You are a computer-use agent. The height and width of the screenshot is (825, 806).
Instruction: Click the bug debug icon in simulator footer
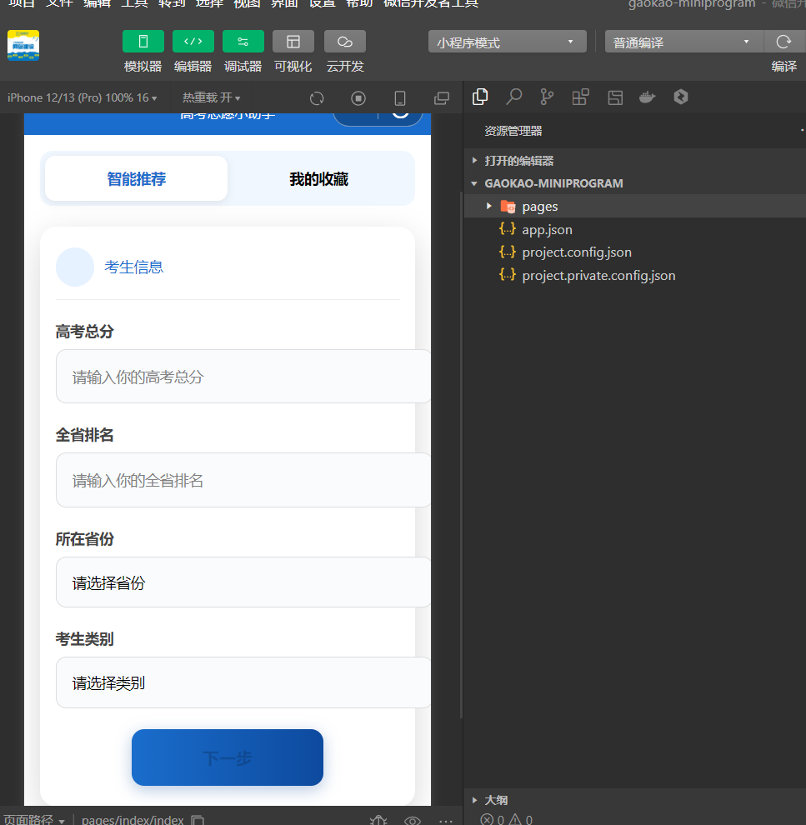coord(378,820)
